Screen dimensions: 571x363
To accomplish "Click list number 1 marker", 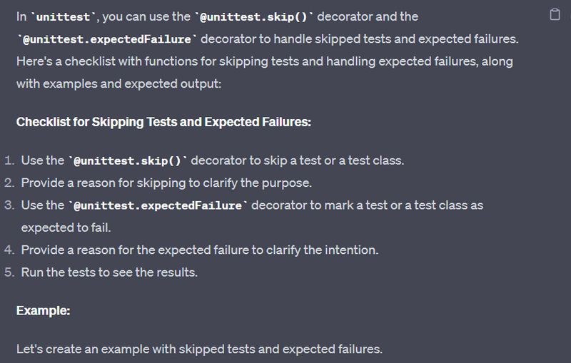I will (8, 160).
